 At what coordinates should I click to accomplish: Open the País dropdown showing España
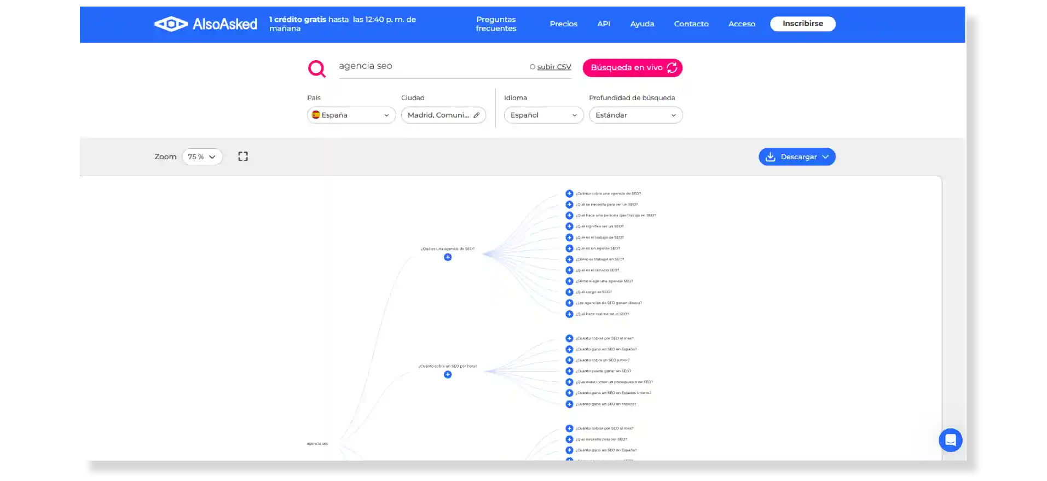click(351, 115)
